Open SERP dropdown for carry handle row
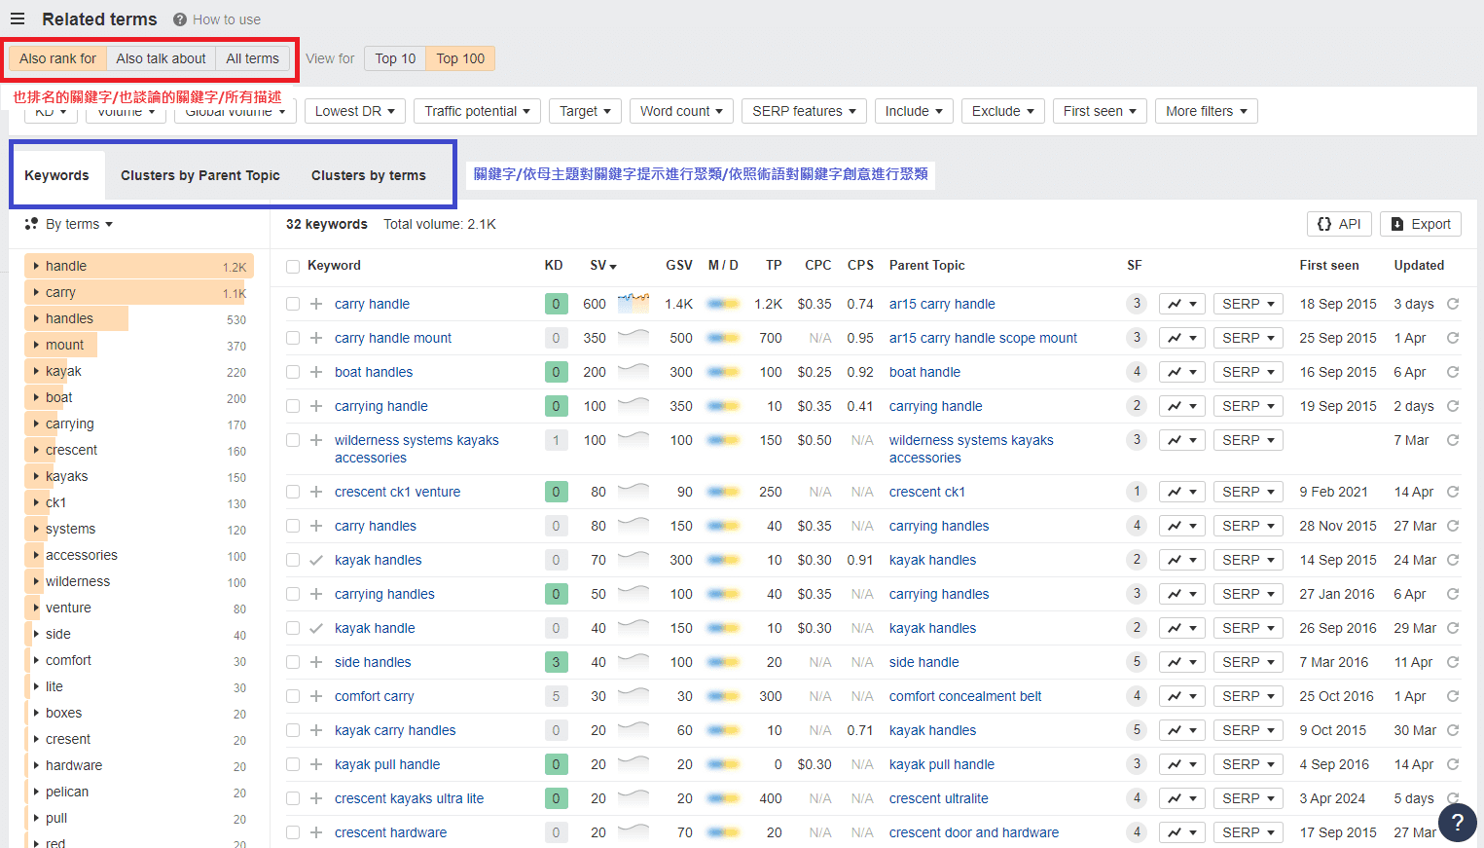Viewport: 1484px width, 848px height. coord(1249,304)
